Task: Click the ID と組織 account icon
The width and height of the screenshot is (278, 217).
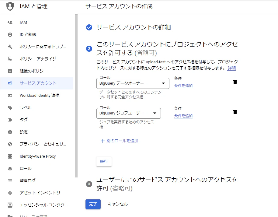Action: 10,35
